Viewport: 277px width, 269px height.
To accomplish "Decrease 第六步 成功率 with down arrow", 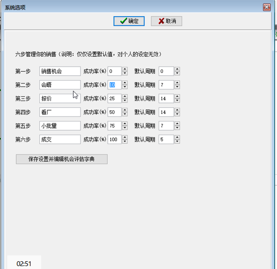I will pyautogui.click(x=125, y=141).
